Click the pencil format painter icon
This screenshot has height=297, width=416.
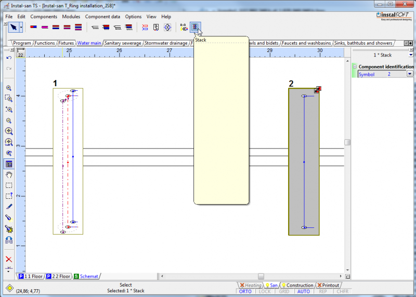click(x=9, y=207)
